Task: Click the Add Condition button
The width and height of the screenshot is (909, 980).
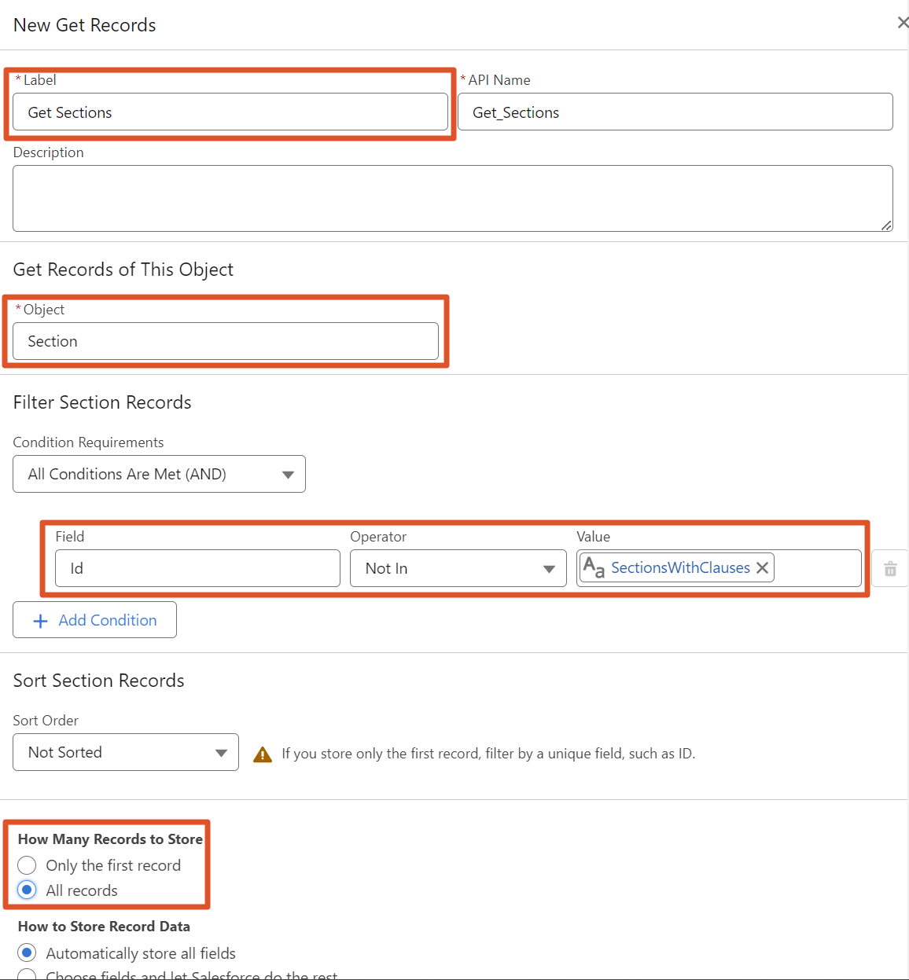Action: (x=94, y=620)
